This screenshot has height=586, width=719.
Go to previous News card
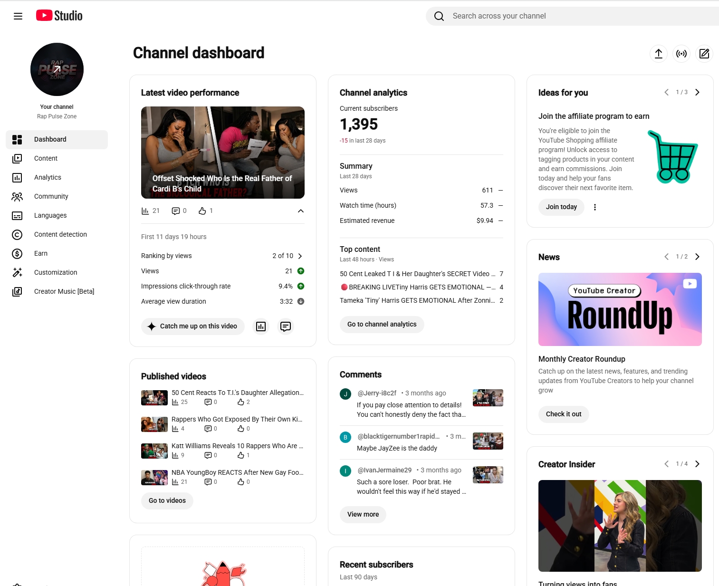tap(667, 257)
